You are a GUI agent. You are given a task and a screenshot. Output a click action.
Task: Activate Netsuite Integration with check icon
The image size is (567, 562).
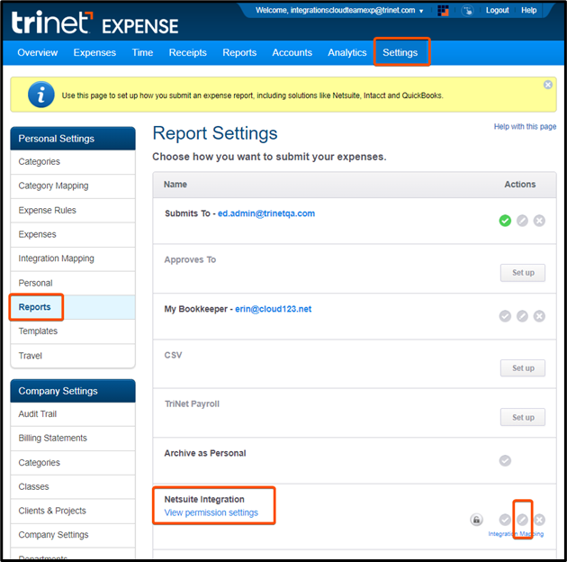pyautogui.click(x=505, y=520)
